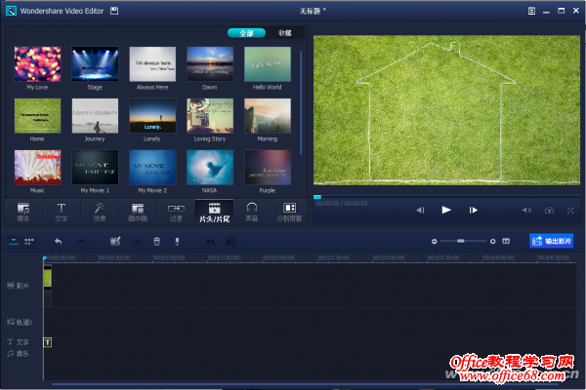586x390 pixels.
Task: Mute the preview volume
Action: (x=526, y=211)
